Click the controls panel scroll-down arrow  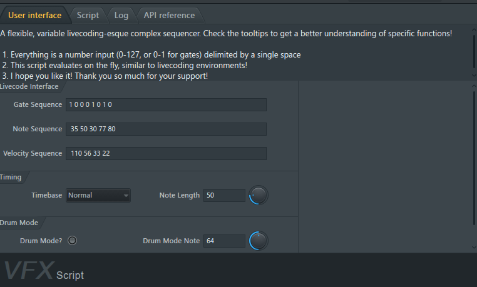coord(474,248)
